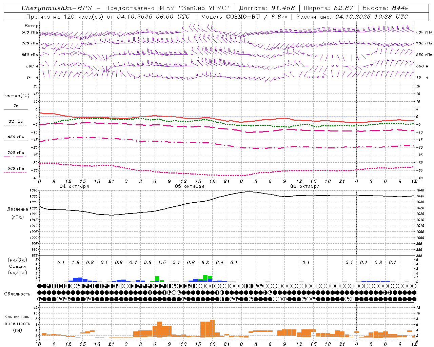The image size is (434, 347).
Task: Select the (мм/1ч.) unit label
Action: (x=18, y=273)
